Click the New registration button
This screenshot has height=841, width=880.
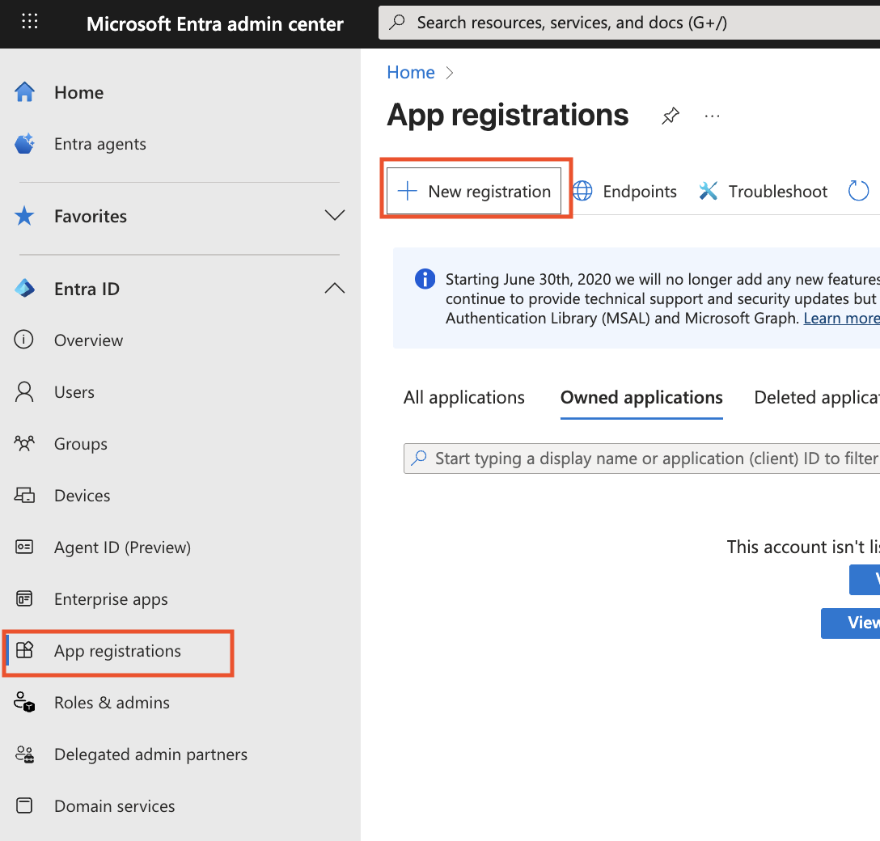point(476,191)
